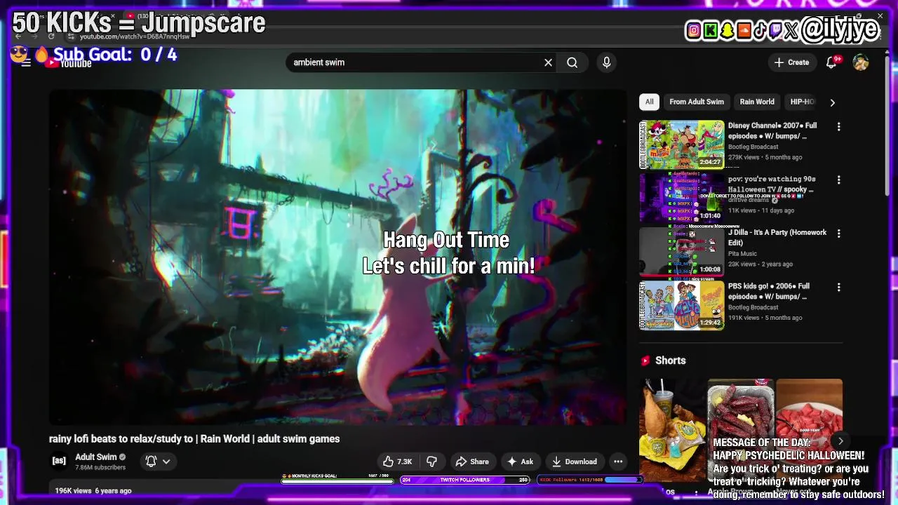Click the magnifier search button

572,62
